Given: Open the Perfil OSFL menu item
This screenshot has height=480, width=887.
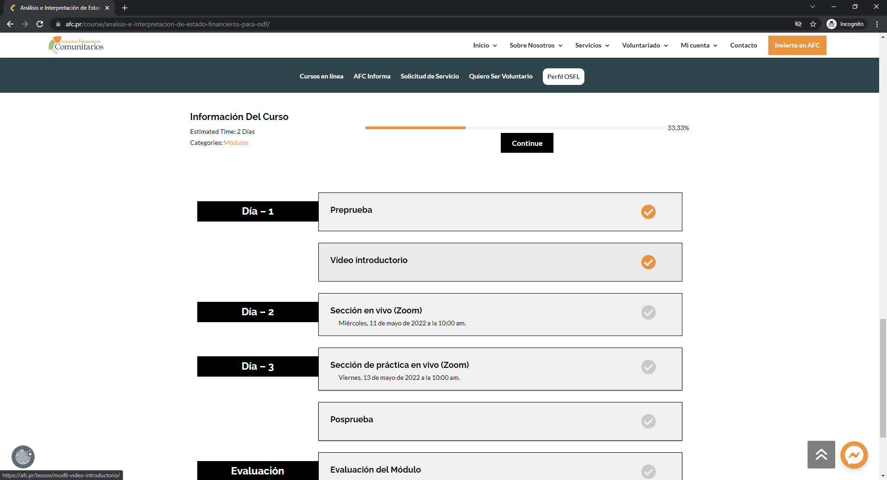Looking at the screenshot, I should click(563, 77).
